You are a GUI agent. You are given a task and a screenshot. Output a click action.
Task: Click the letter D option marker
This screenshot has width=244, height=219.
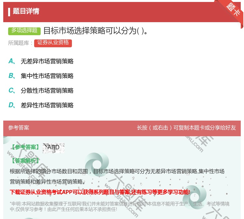tap(12, 105)
